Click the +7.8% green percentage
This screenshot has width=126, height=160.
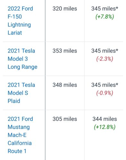point(105,17)
